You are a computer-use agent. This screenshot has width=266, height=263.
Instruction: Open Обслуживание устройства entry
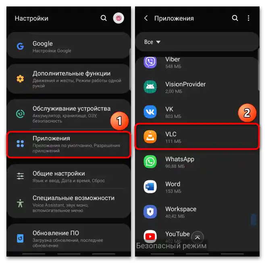pos(69,114)
